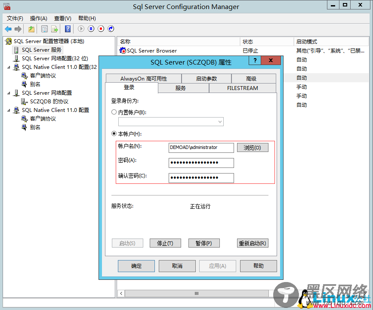Screen dimensions: 373x310
Task: Click the 取消 button
Action: pyautogui.click(x=177, y=266)
